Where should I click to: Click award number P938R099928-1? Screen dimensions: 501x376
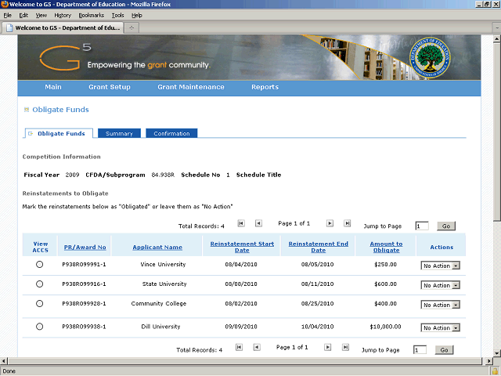[84, 303]
